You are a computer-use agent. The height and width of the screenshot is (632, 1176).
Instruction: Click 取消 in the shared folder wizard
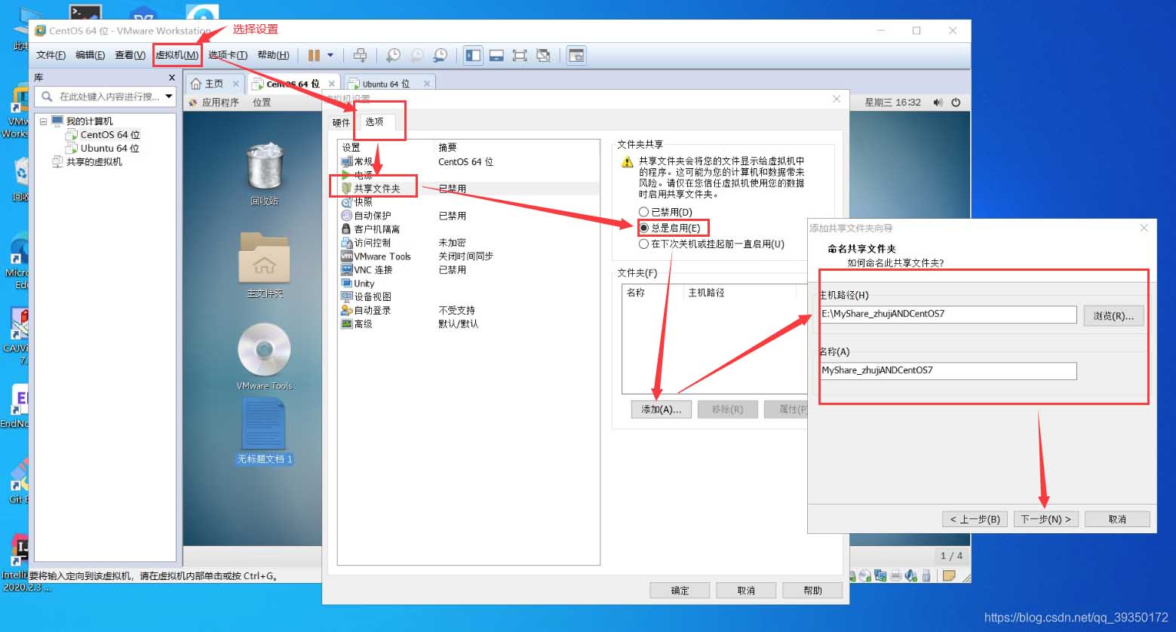(1117, 519)
